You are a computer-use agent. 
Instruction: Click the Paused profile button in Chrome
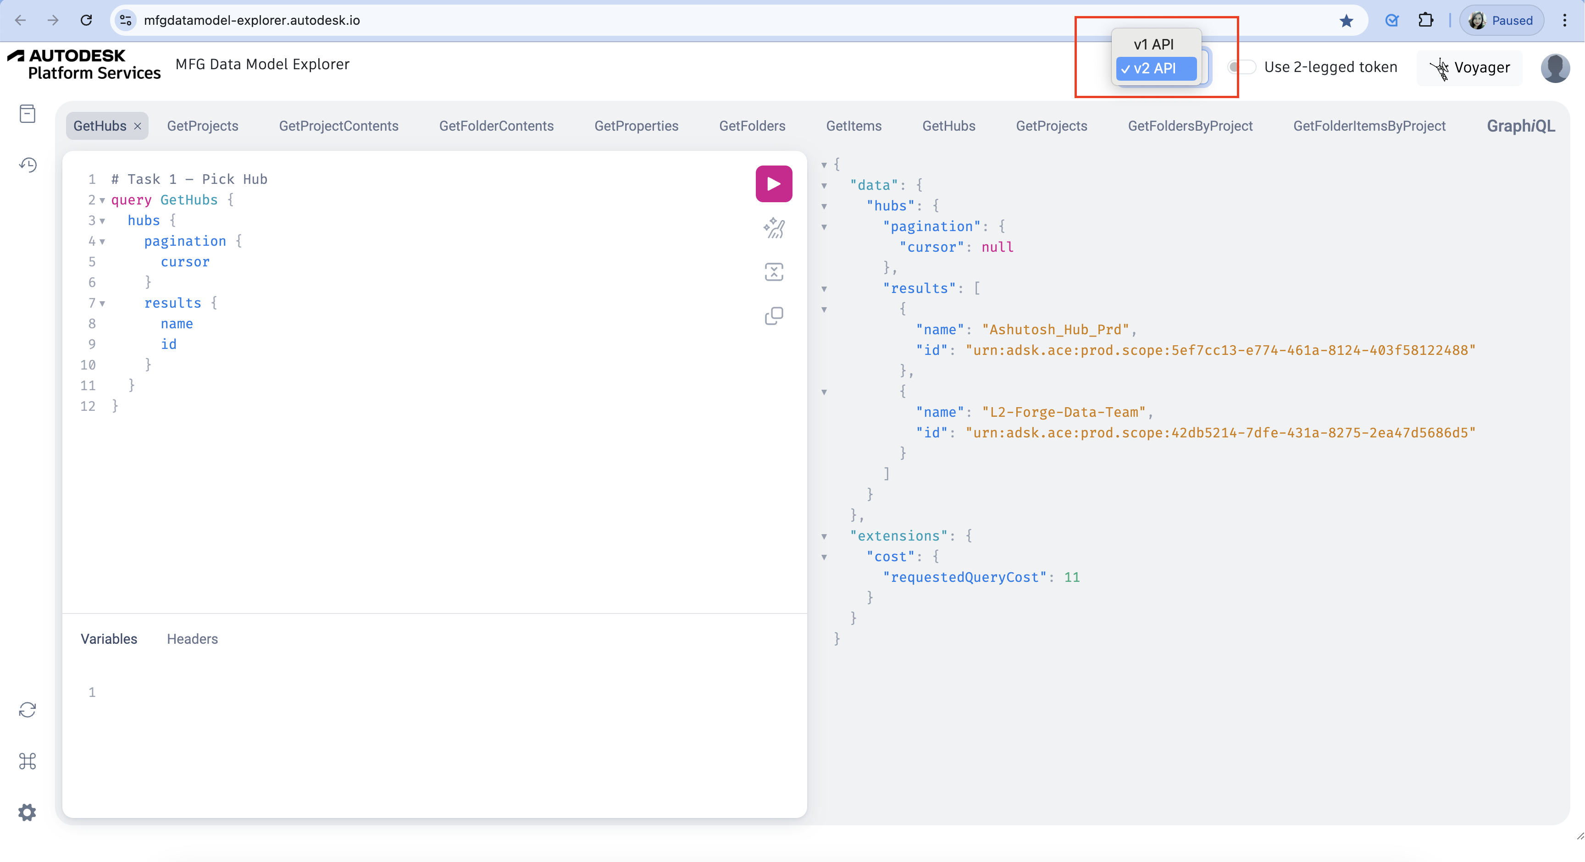click(x=1502, y=20)
